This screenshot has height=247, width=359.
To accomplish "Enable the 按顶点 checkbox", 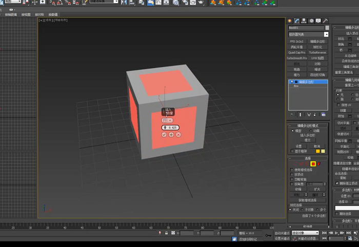I will pyautogui.click(x=292, y=175).
